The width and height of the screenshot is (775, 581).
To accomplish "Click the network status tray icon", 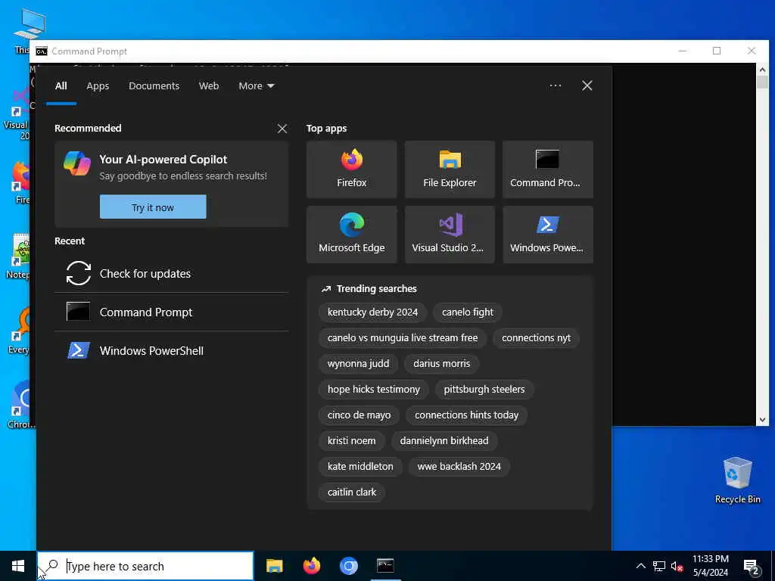I will 659,566.
